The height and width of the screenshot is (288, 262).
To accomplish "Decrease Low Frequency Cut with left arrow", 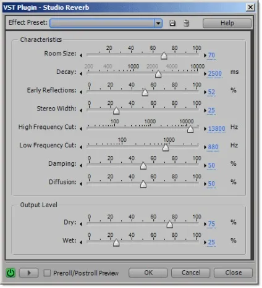I will [81, 147].
